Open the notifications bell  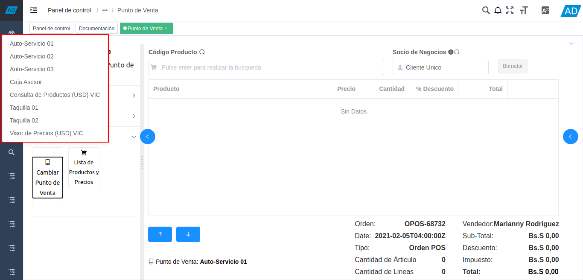498,10
